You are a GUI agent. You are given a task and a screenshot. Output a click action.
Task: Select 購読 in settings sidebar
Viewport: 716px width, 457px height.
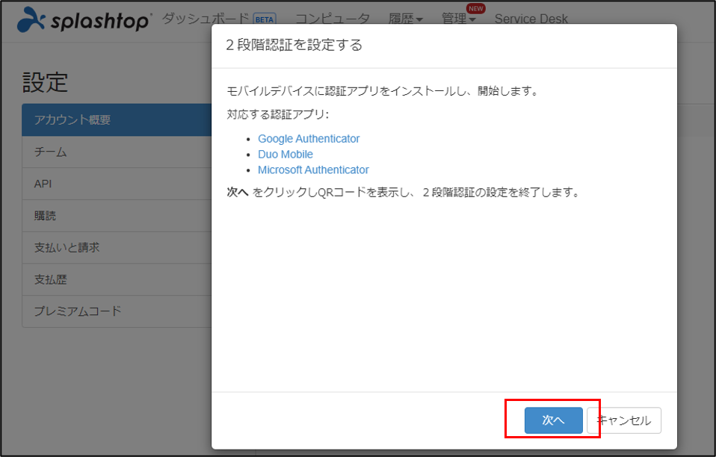(117, 216)
